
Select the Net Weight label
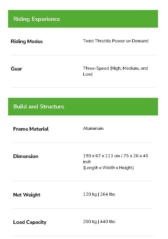tap(27, 195)
